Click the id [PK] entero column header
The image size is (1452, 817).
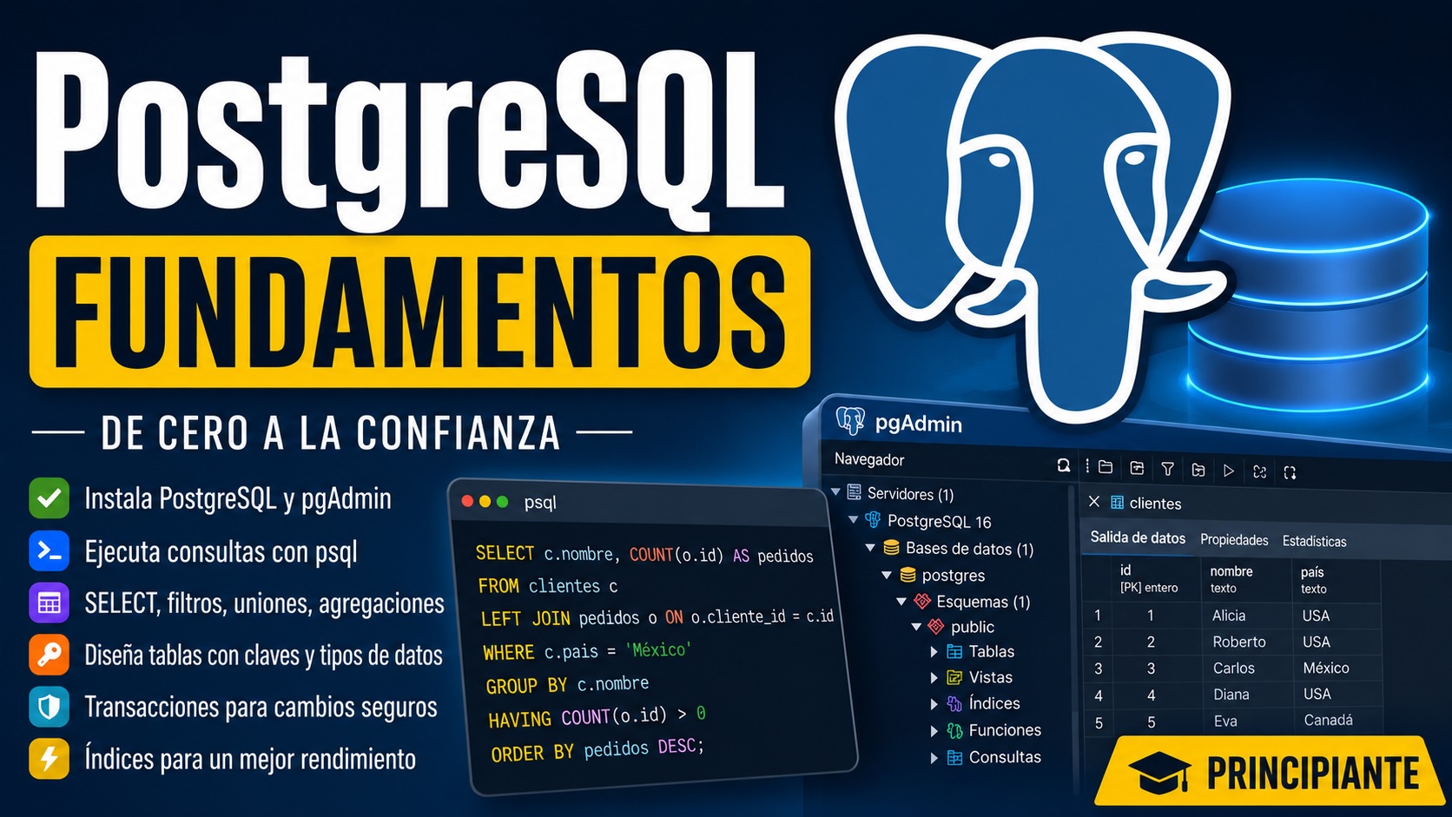pyautogui.click(x=1155, y=578)
